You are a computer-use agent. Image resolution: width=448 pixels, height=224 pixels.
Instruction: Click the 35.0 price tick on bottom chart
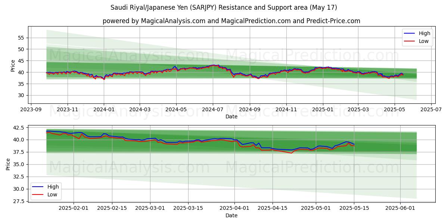(19, 165)
